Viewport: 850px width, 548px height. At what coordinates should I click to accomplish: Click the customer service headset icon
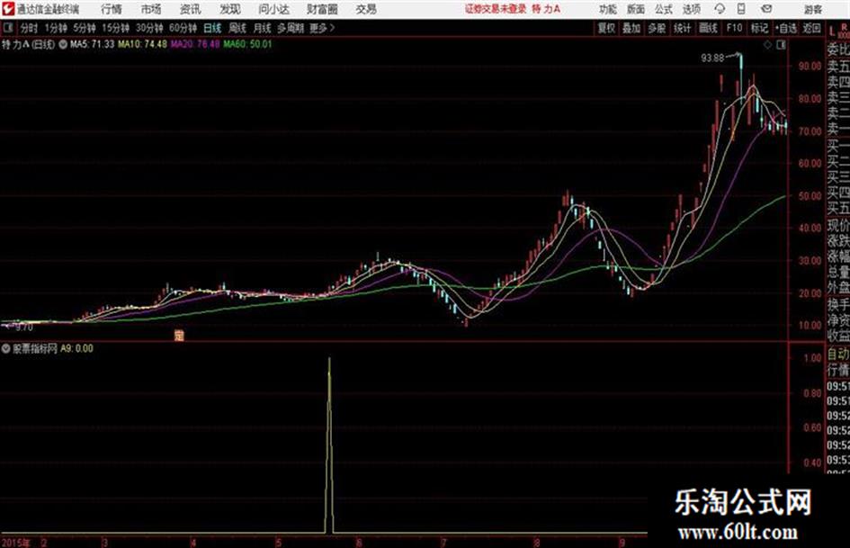click(720, 9)
